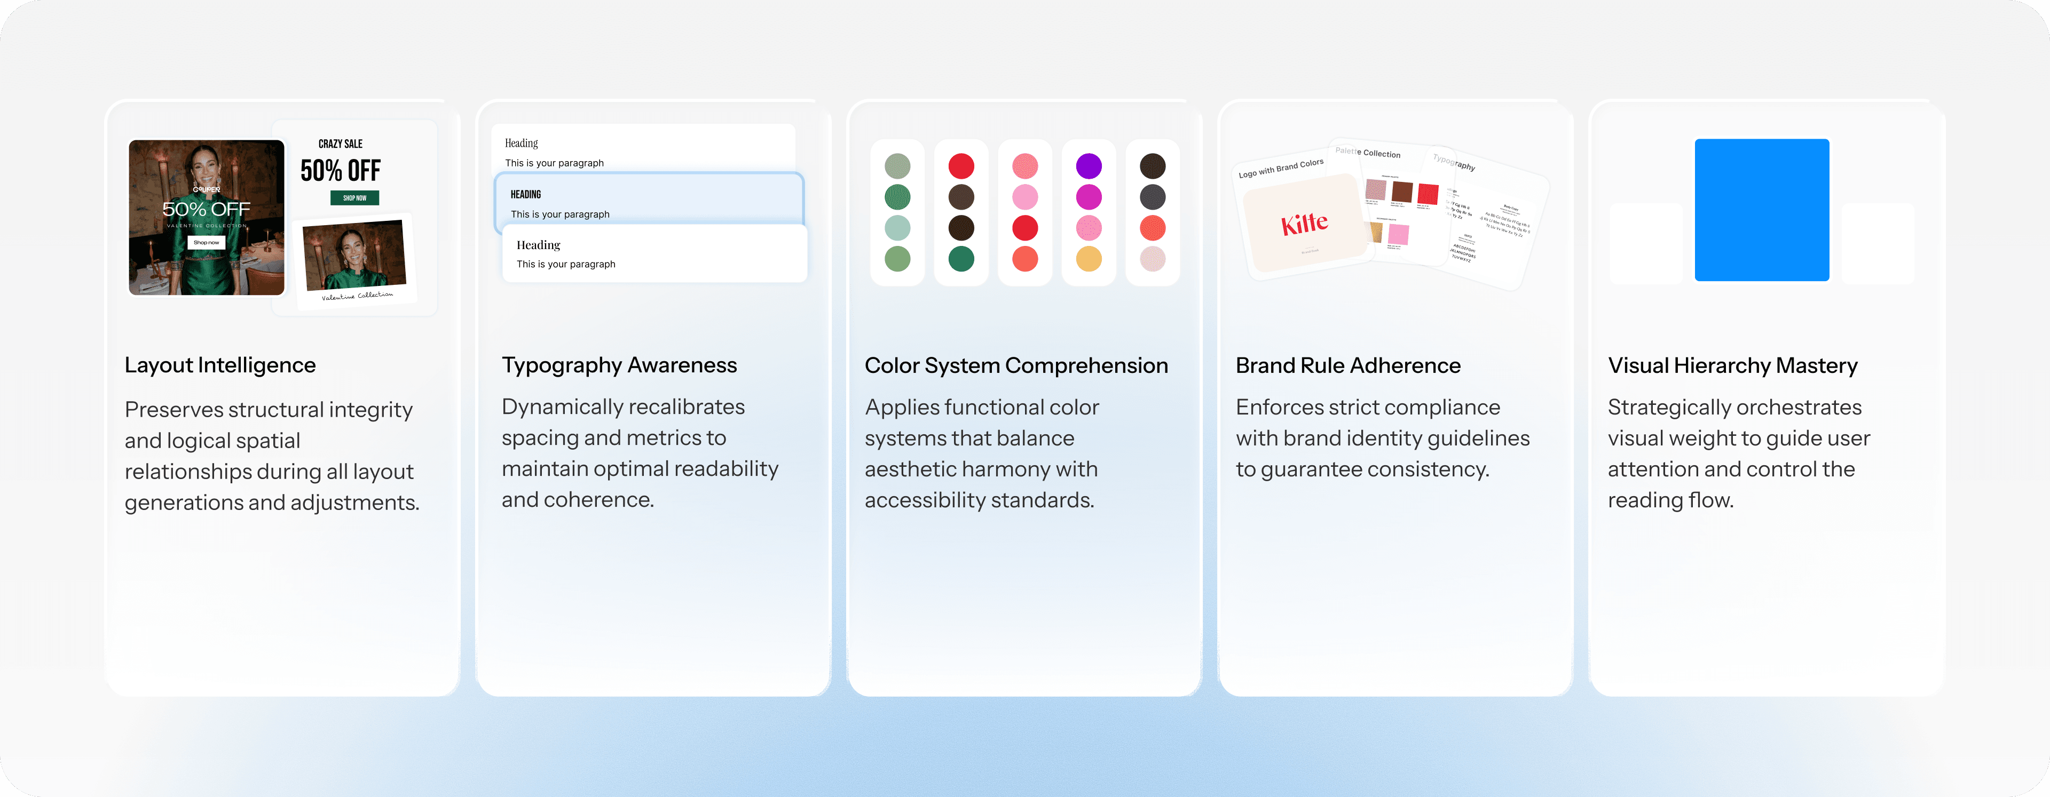Viewport: 2050px width, 797px height.
Task: Pick the magenta color swatch
Action: [x=1089, y=197]
